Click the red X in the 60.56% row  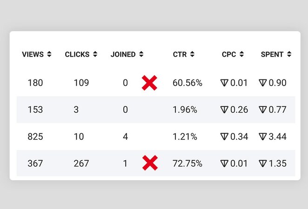tap(149, 83)
